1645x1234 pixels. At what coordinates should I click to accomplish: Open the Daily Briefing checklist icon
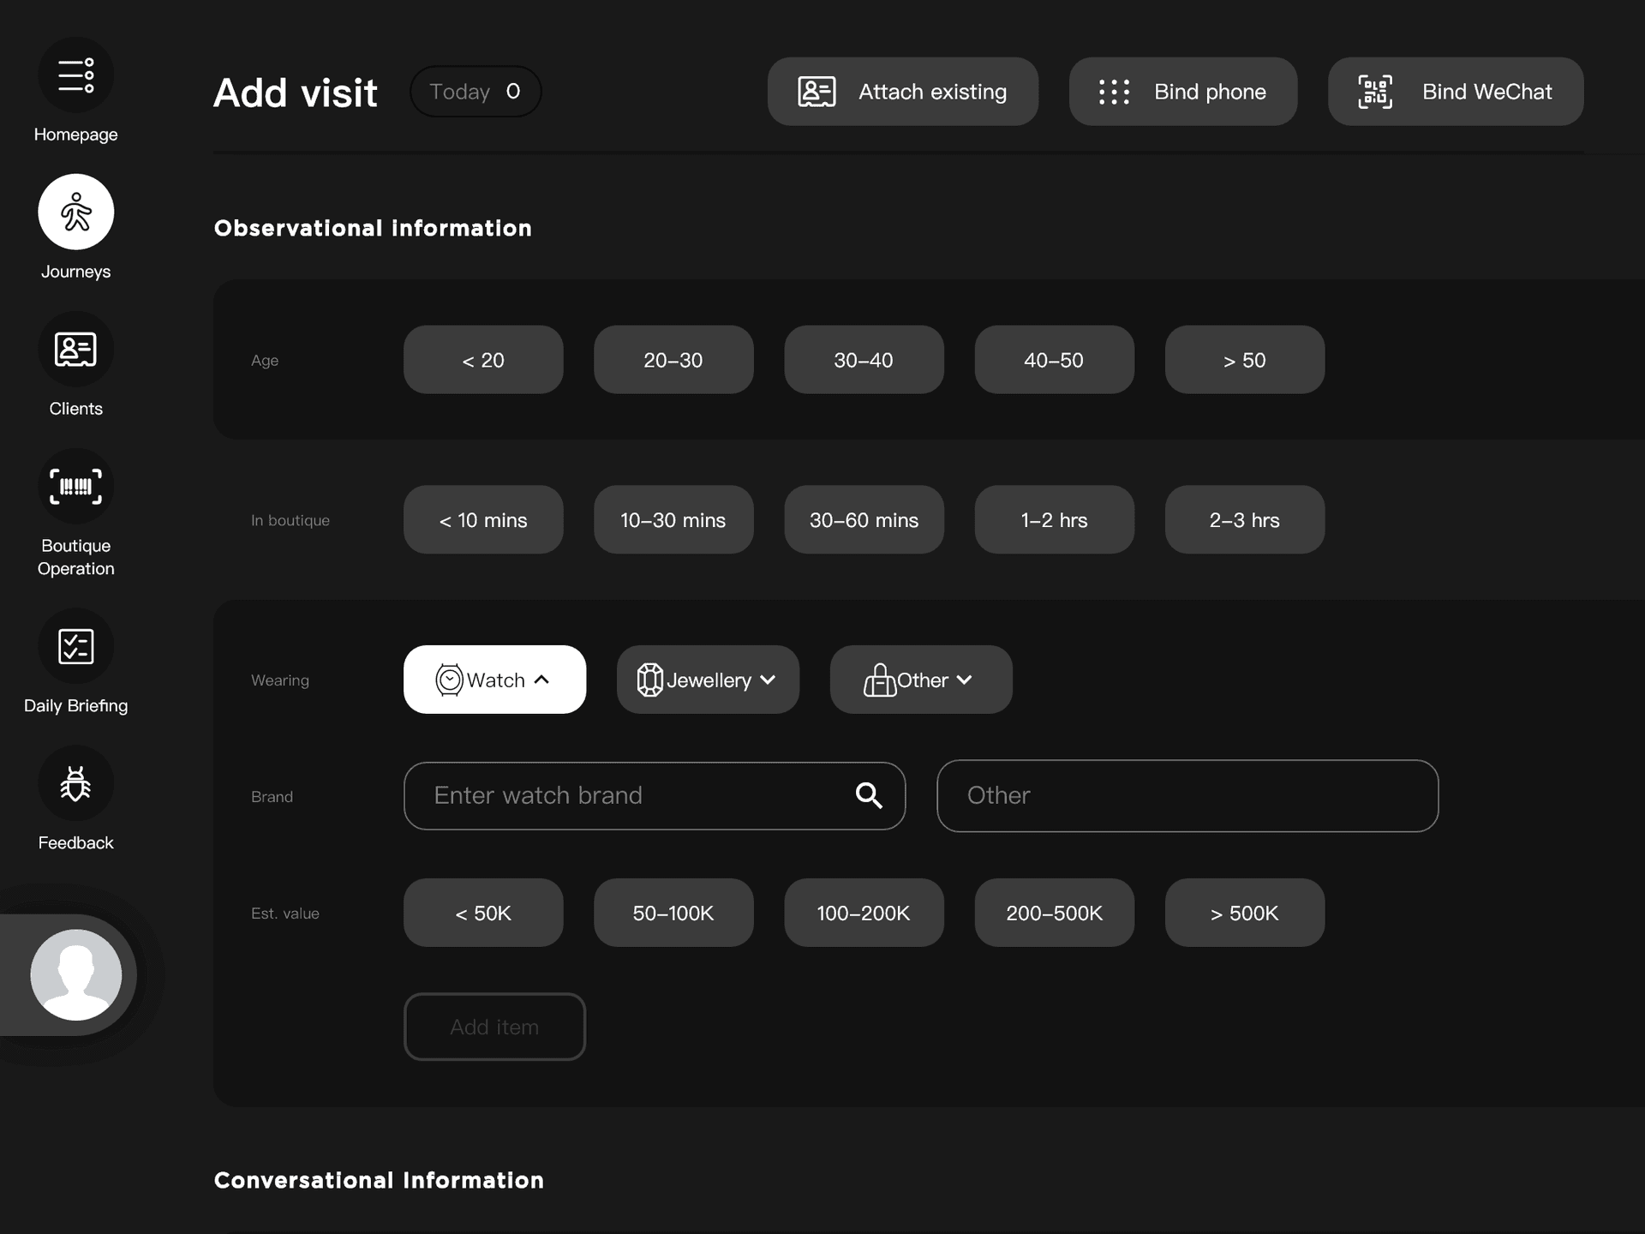click(75, 646)
